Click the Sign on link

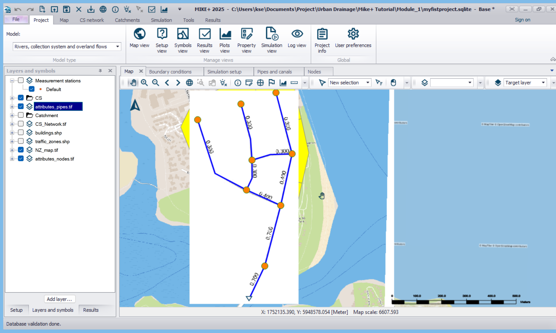522,20
